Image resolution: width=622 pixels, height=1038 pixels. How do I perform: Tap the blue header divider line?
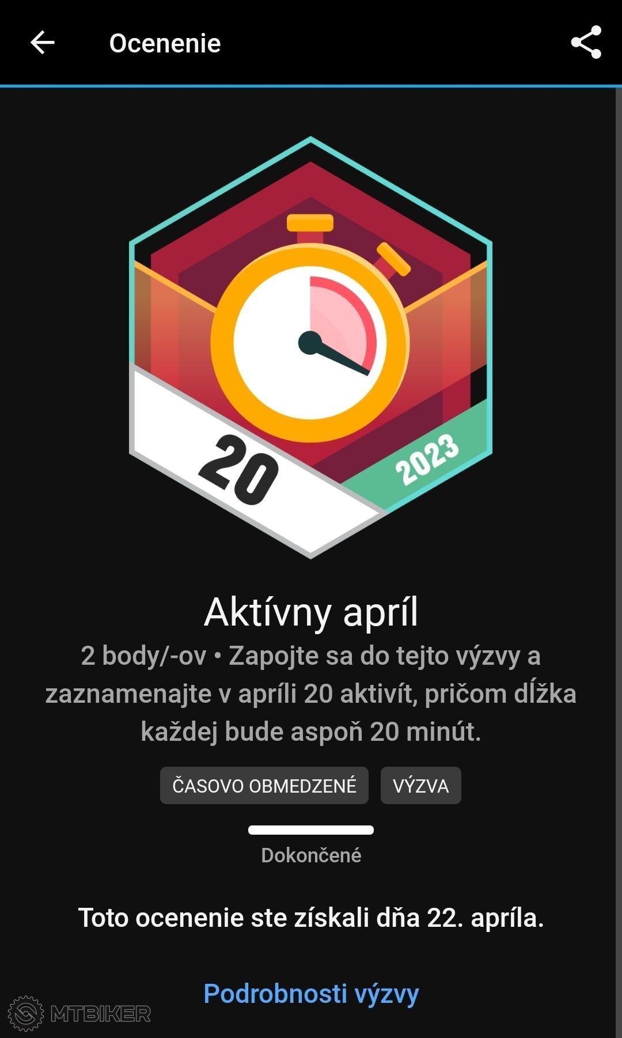[x=311, y=86]
